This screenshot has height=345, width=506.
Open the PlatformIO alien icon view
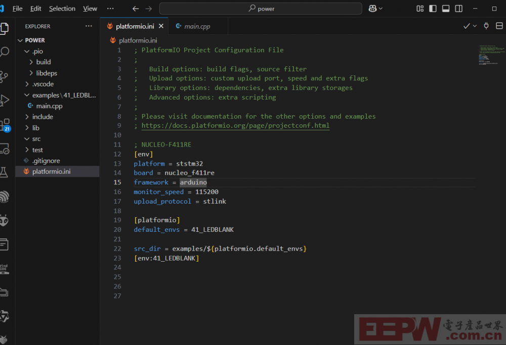pos(4,220)
